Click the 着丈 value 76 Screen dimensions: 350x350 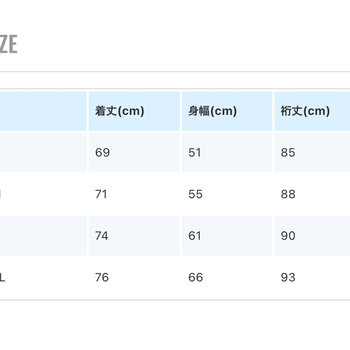[x=102, y=277]
